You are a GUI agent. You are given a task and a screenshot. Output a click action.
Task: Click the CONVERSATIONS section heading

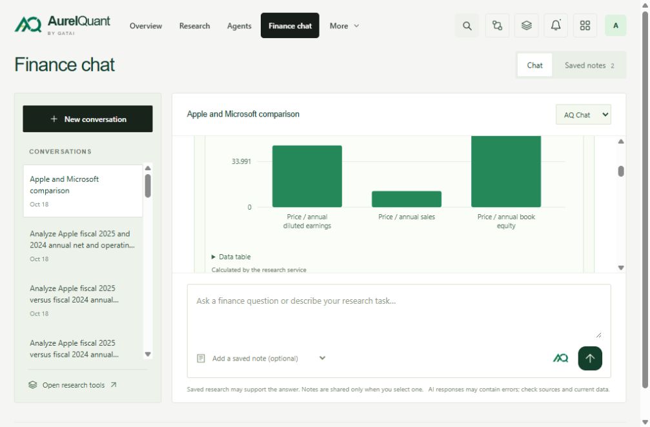point(60,152)
